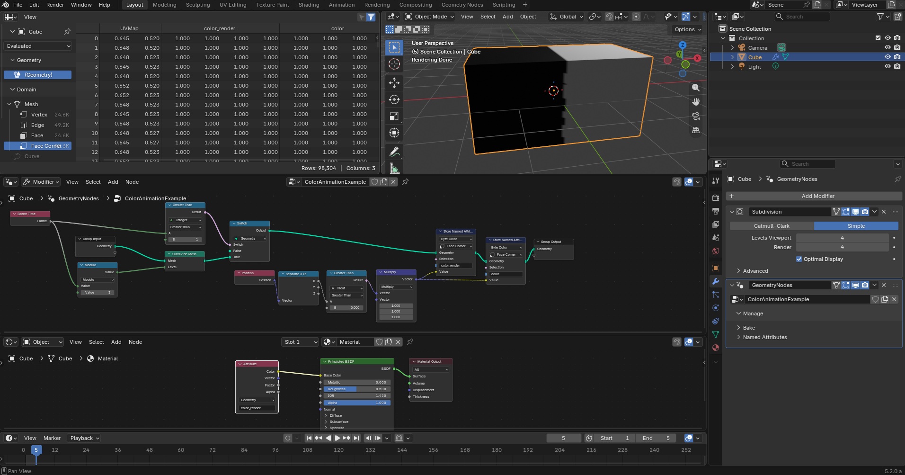Open the Object Mode dropdown
Image resolution: width=905 pixels, height=475 pixels.
coord(429,17)
